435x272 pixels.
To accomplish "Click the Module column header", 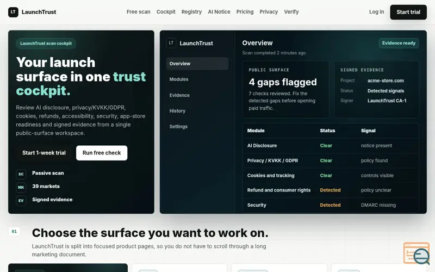I will coord(256,131).
